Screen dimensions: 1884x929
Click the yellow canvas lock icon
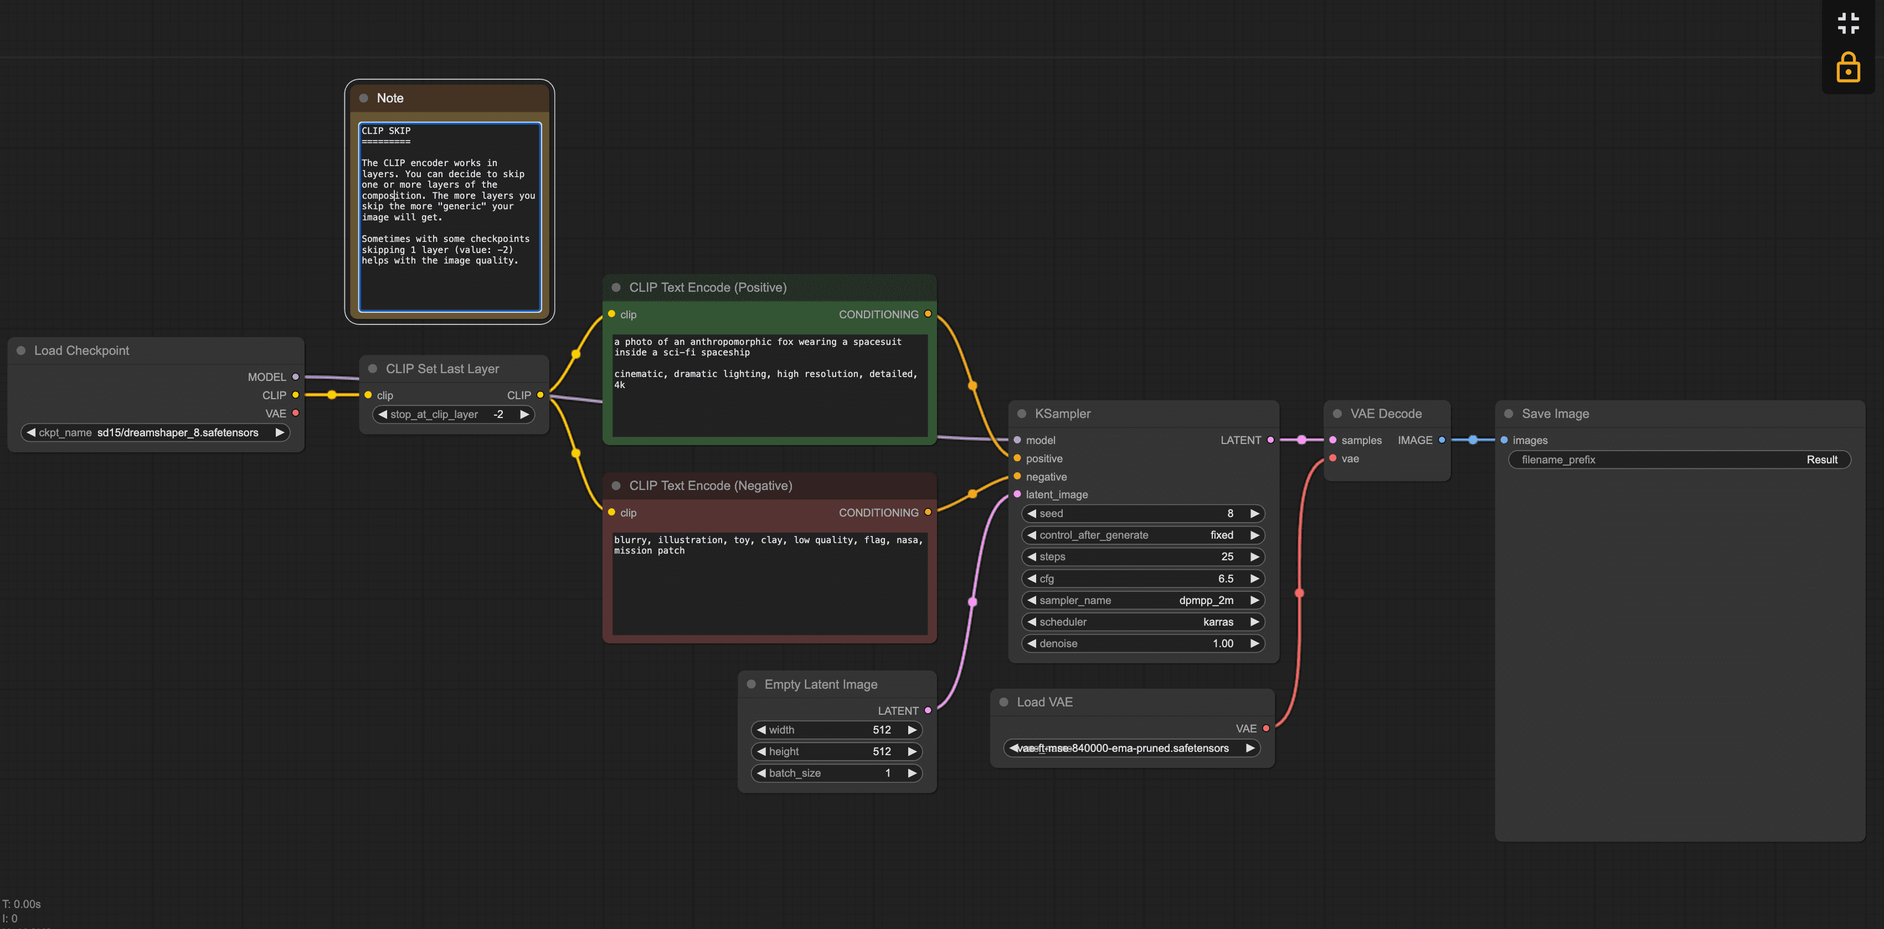click(x=1847, y=68)
